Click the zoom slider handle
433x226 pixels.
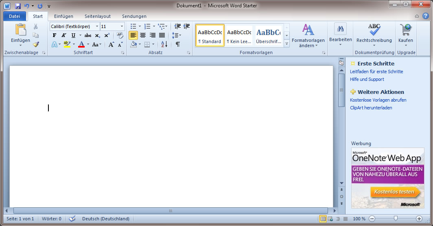396,219
